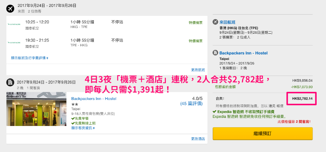The width and height of the screenshot is (326, 152).
Task: Click the total price HK$2,782.14
Action: [302, 98]
